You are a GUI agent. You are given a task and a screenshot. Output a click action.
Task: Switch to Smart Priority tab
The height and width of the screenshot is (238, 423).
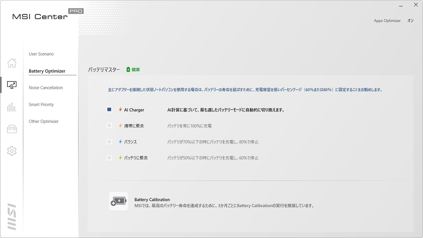point(41,104)
